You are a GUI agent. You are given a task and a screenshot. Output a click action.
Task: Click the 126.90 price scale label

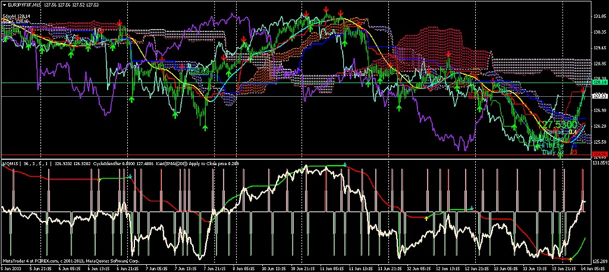click(599, 110)
